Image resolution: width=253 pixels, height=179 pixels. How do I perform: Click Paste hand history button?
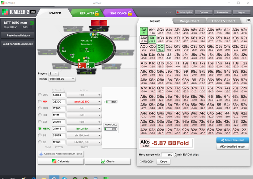point(18,35)
